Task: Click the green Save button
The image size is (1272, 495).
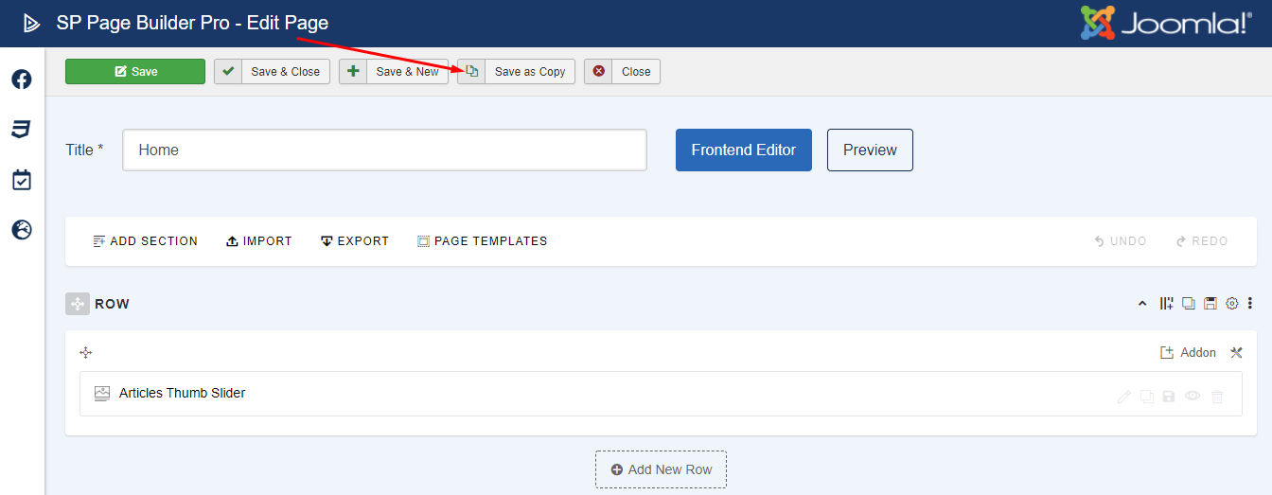Action: click(135, 72)
